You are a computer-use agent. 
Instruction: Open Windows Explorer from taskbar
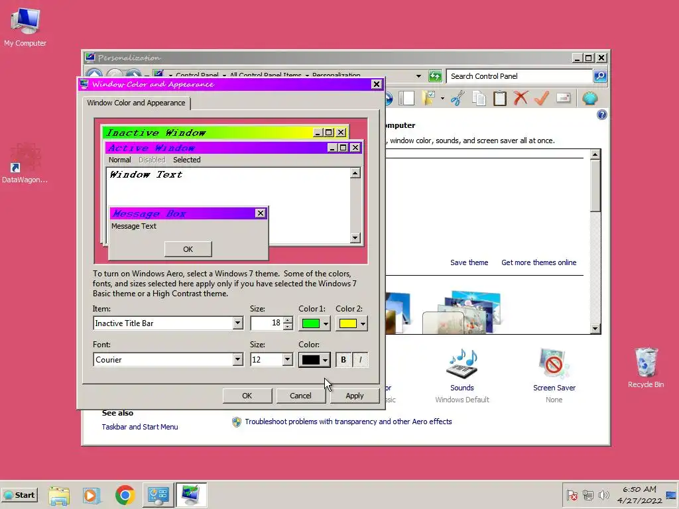pyautogui.click(x=59, y=495)
